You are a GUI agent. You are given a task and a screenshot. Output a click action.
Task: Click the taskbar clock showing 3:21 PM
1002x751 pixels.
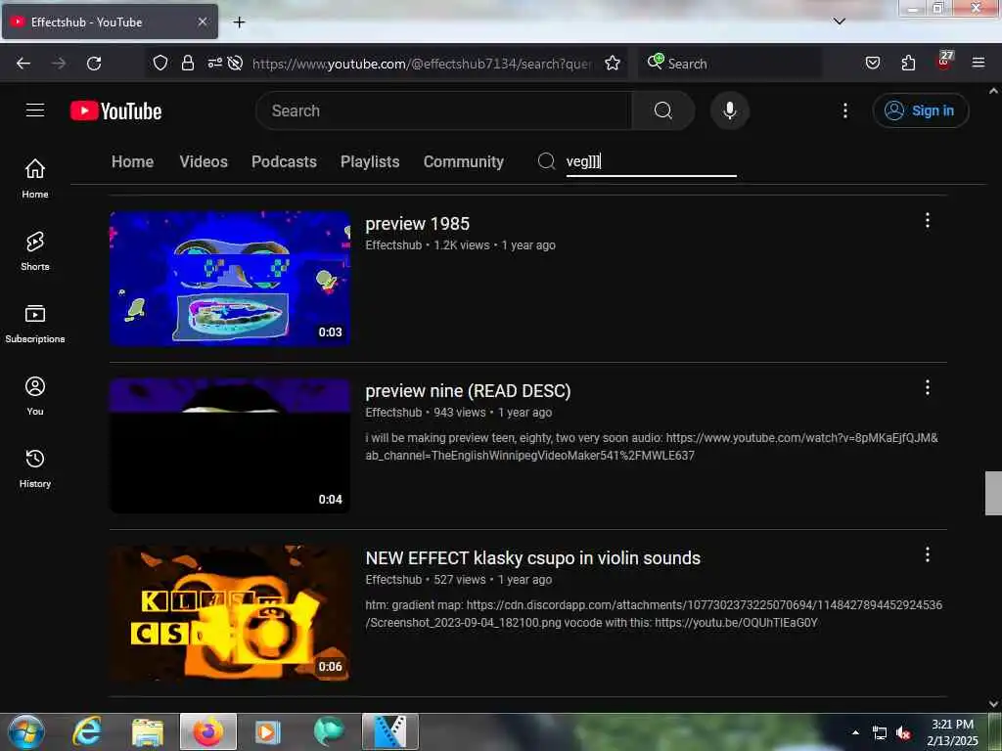[x=952, y=732]
